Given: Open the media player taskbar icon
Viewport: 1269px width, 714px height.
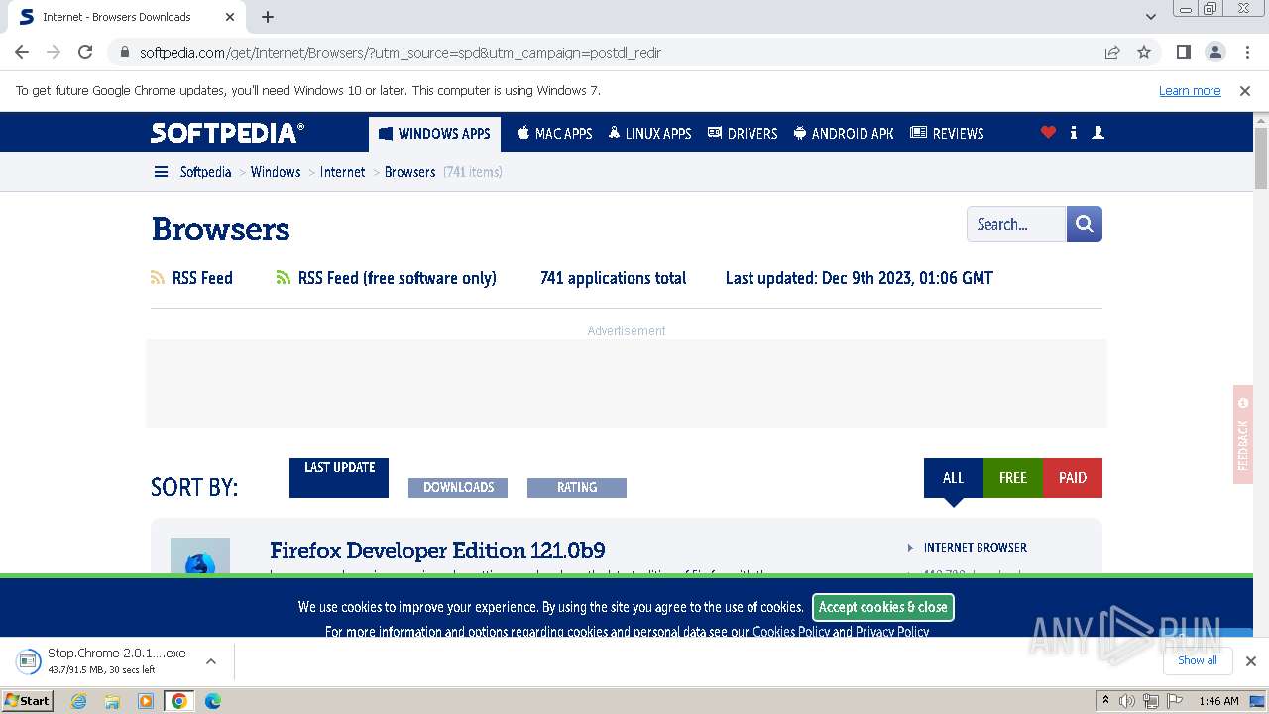Looking at the screenshot, I should pyautogui.click(x=146, y=701).
